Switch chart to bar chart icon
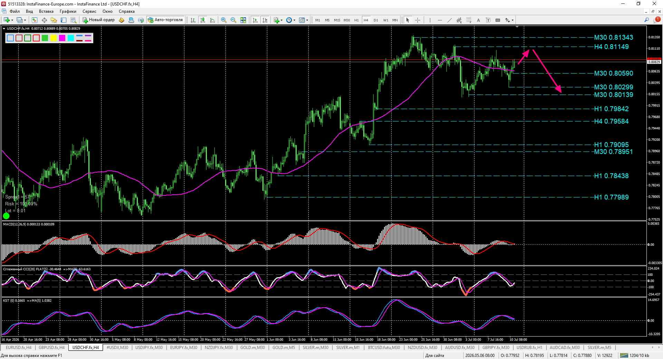 click(x=193, y=20)
